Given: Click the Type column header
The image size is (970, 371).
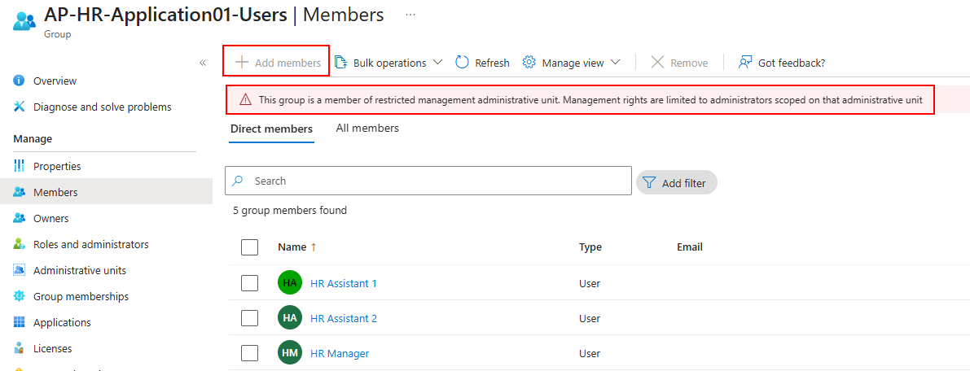Looking at the screenshot, I should pos(590,247).
